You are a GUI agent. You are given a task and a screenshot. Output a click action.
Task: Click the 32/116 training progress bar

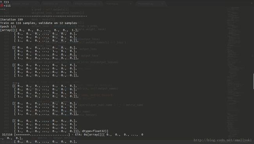coord(42,135)
